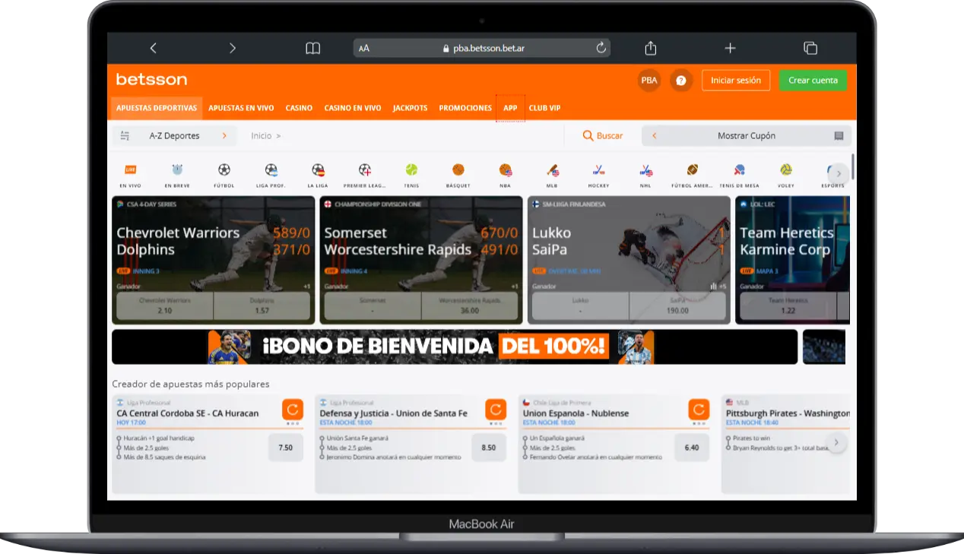Screen dimensions: 964x554
Task: Add the 6.40 combined odds bet
Action: click(x=692, y=448)
